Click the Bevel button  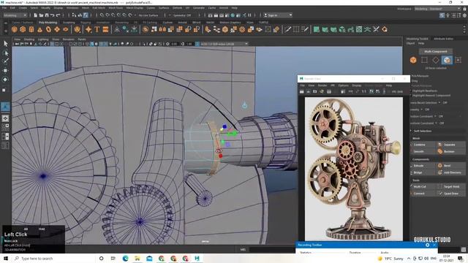click(450, 166)
